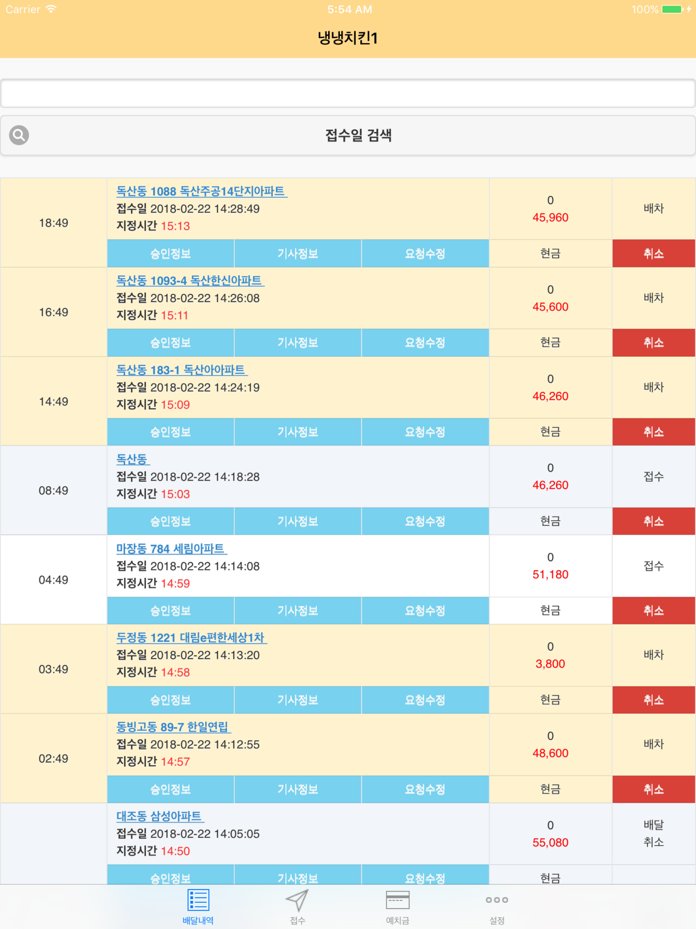The width and height of the screenshot is (696, 929).
Task: Click 요청수정 for the 04:49 order
Action: point(425,611)
